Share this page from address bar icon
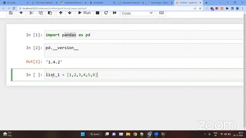This screenshot has height=138, width=246. [x=195, y=8]
